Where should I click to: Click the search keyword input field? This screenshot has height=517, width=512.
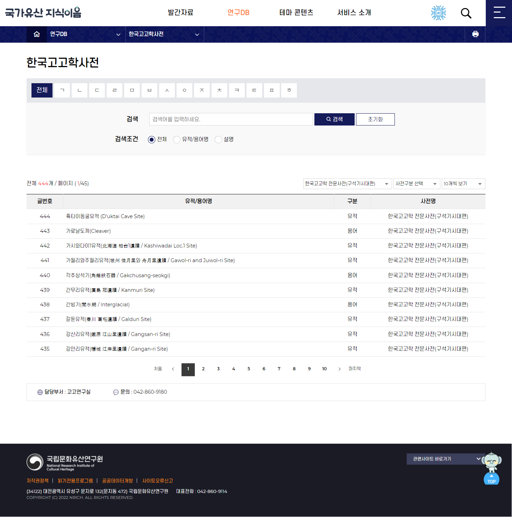coord(231,120)
